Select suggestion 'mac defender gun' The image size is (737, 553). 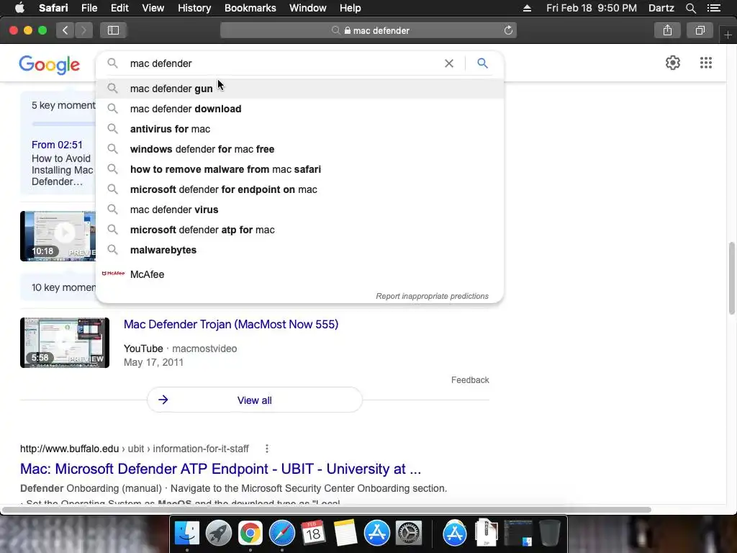tap(299, 89)
